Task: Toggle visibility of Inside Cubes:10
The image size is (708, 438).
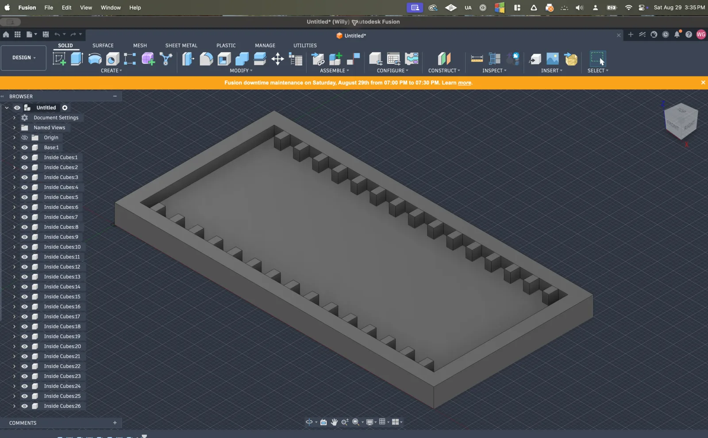Action: [x=24, y=247]
